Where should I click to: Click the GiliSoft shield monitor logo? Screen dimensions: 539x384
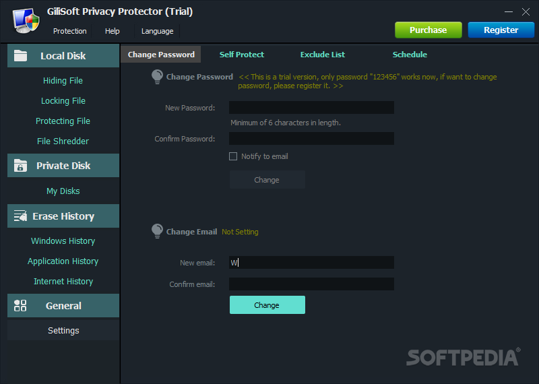(26, 21)
